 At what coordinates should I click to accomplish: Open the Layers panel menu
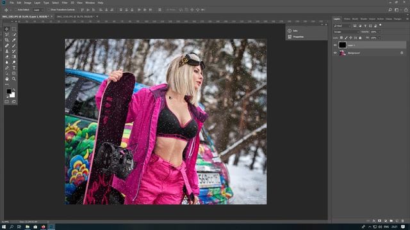point(407,19)
